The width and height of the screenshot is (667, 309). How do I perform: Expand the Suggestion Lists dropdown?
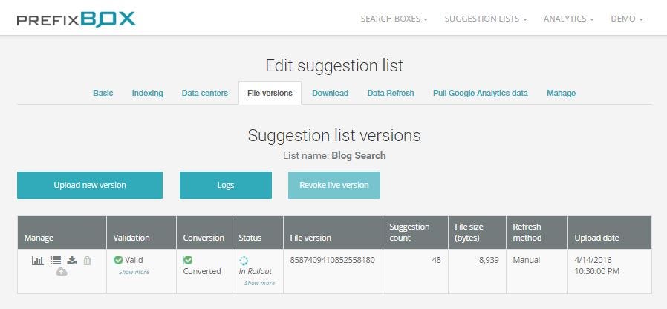click(485, 19)
